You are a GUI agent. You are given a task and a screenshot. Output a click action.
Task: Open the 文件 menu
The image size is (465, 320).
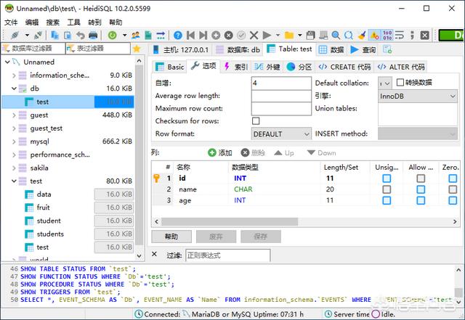coord(11,22)
